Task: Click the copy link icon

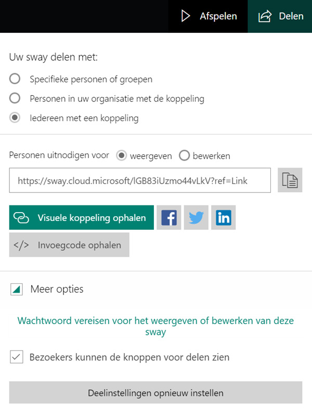Action: (290, 180)
